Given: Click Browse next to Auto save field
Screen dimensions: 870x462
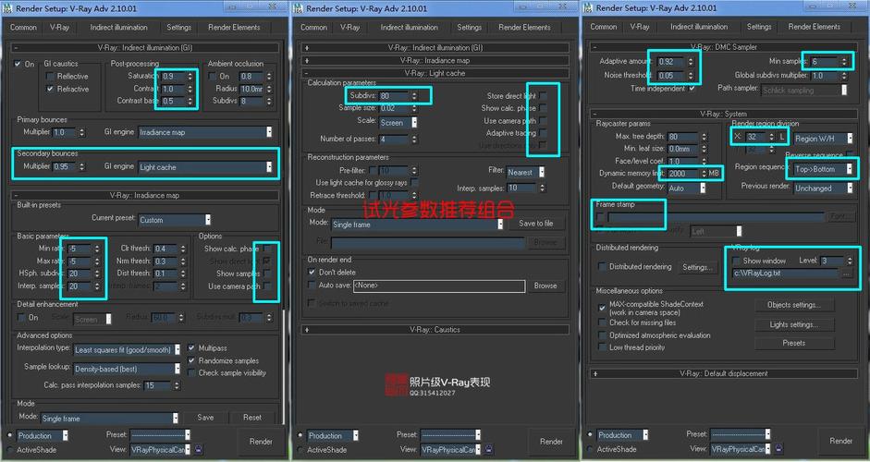Looking at the screenshot, I should [x=545, y=286].
